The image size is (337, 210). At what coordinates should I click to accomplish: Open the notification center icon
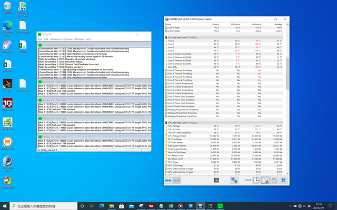tap(330, 206)
